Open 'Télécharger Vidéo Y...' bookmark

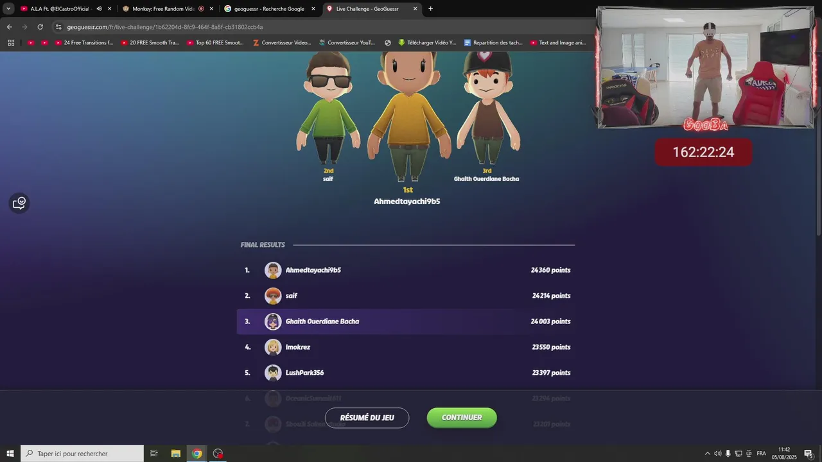[x=427, y=43]
